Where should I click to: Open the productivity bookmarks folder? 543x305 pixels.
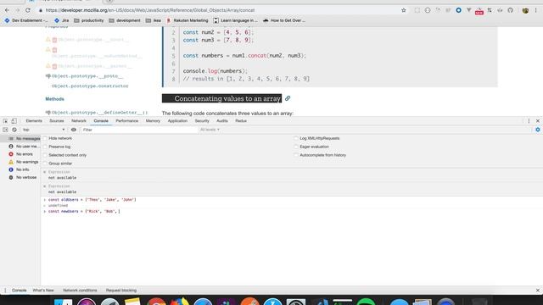click(x=89, y=20)
